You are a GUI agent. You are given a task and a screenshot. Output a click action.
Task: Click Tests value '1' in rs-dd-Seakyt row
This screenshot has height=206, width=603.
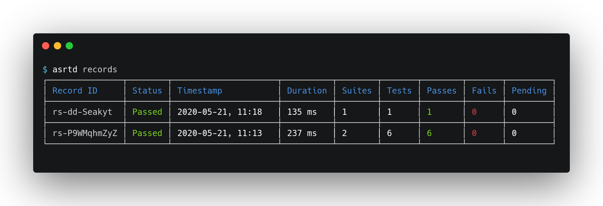(x=389, y=112)
